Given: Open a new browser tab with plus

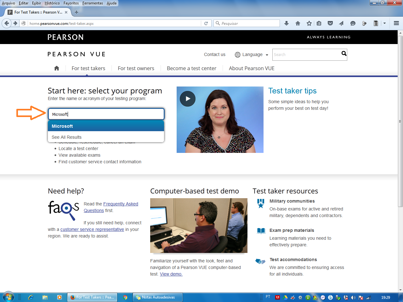Looking at the screenshot, I should (x=77, y=12).
